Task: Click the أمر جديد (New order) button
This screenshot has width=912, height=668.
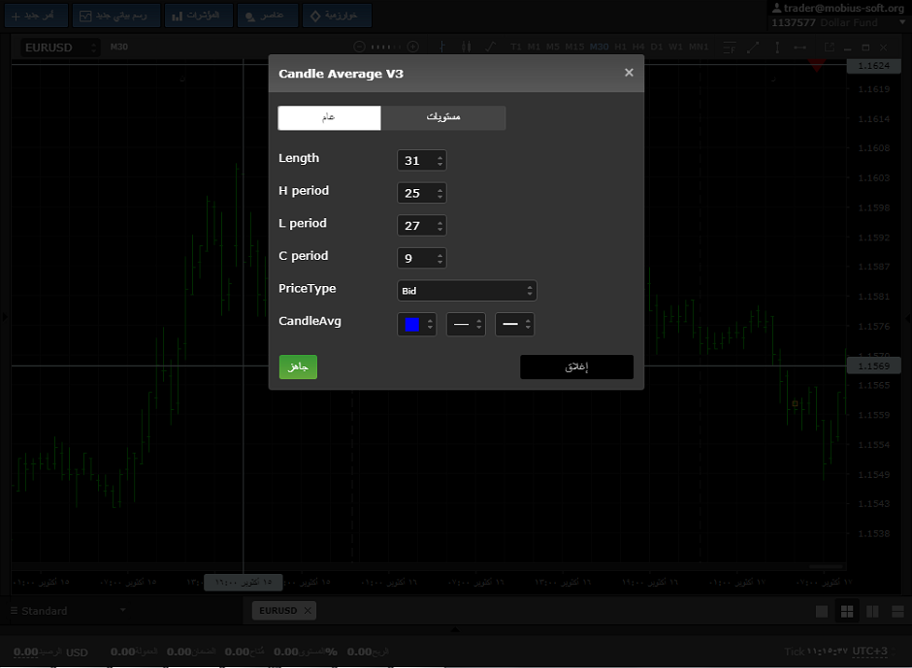Action: tap(36, 16)
